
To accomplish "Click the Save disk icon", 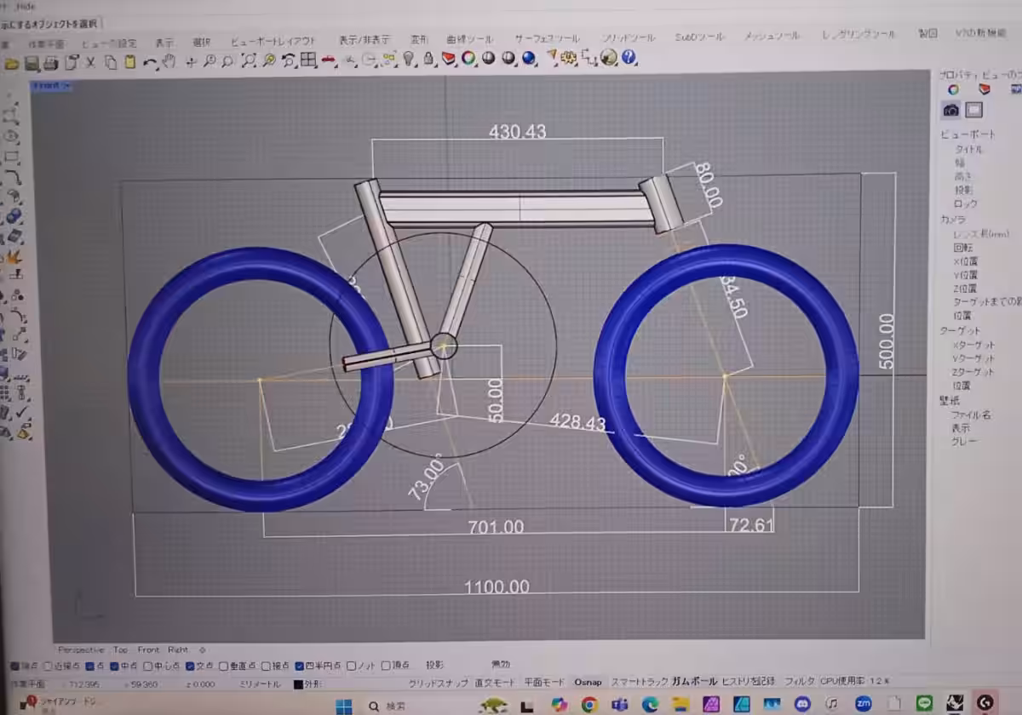I will point(32,62).
